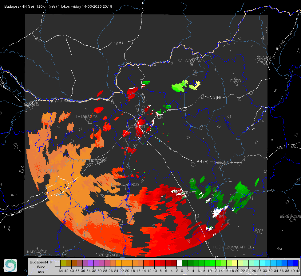Click the KAPOSVÁR city label
This screenshot has width=301, height=276.
[37, 252]
